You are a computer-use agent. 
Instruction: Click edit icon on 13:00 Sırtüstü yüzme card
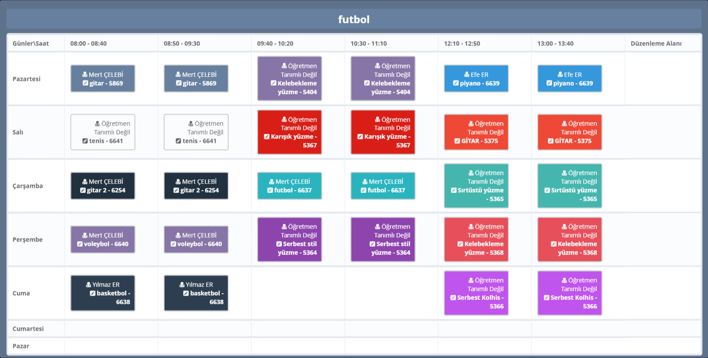click(x=547, y=190)
